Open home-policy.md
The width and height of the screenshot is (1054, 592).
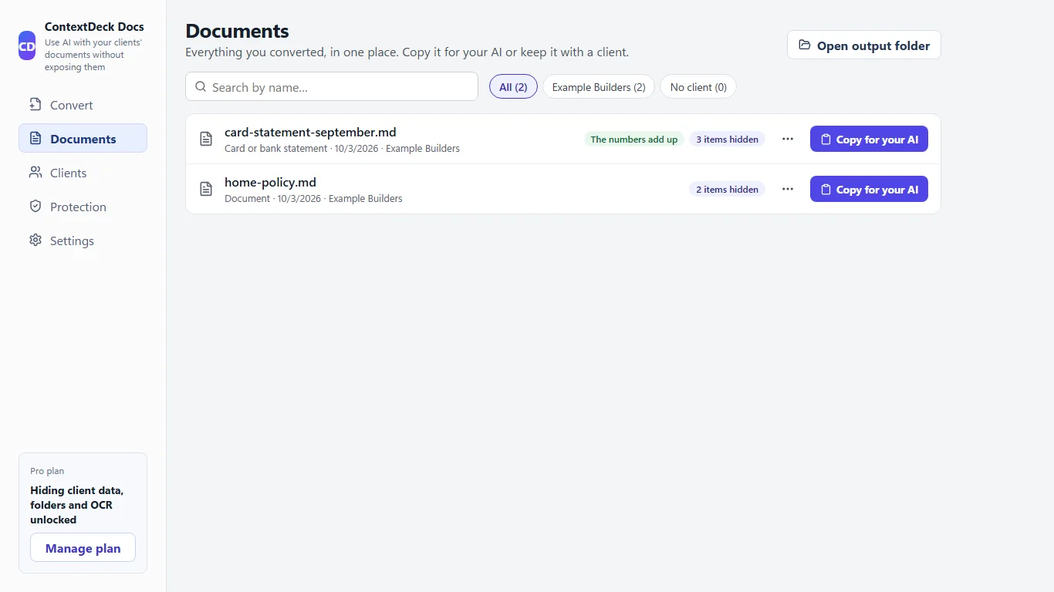270,183
